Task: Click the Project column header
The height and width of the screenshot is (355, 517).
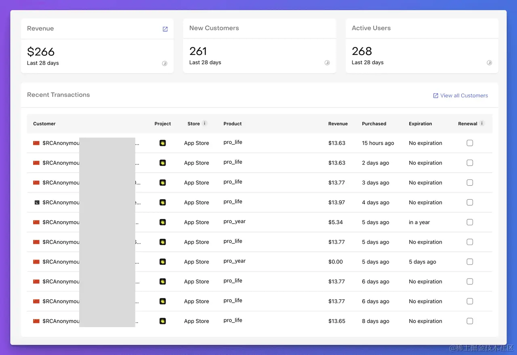Action: coord(163,124)
